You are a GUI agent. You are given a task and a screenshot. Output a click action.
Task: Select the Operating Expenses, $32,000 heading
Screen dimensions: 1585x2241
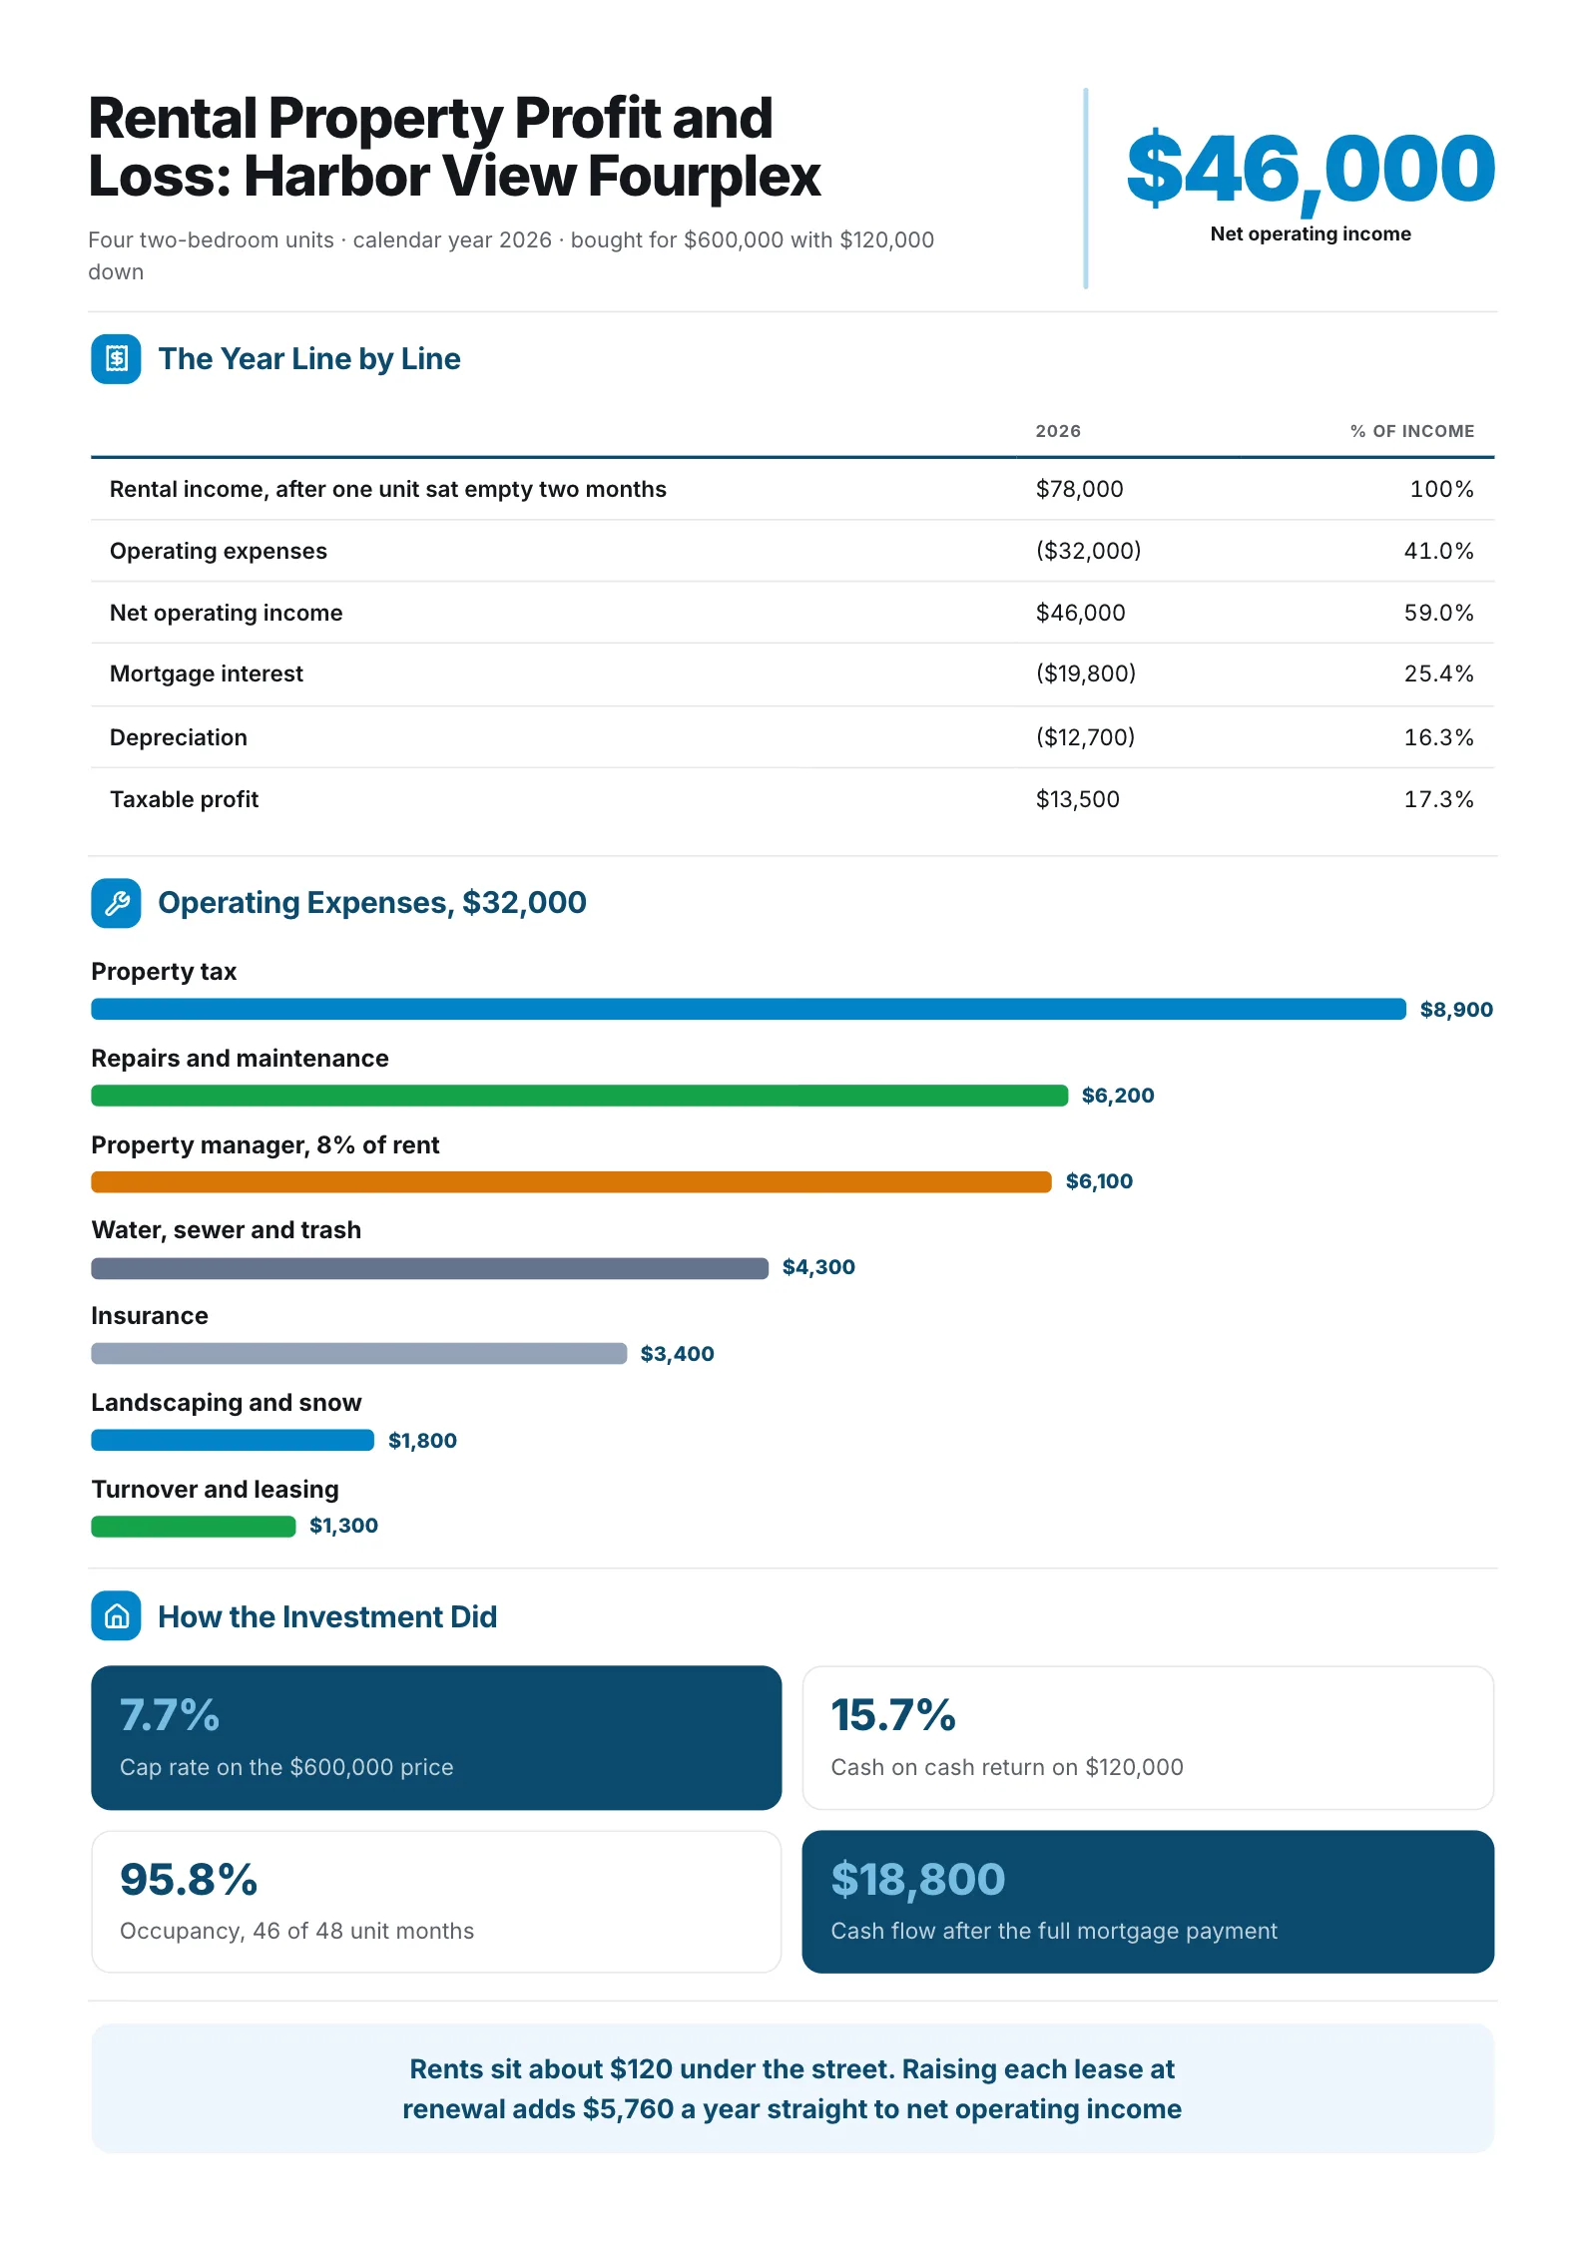point(372,902)
